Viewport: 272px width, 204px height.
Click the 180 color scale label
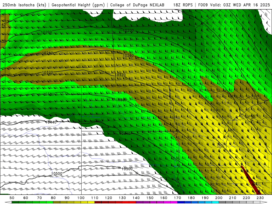(191, 198)
